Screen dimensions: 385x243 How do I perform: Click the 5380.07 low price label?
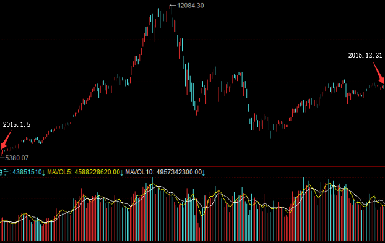(x=17, y=158)
